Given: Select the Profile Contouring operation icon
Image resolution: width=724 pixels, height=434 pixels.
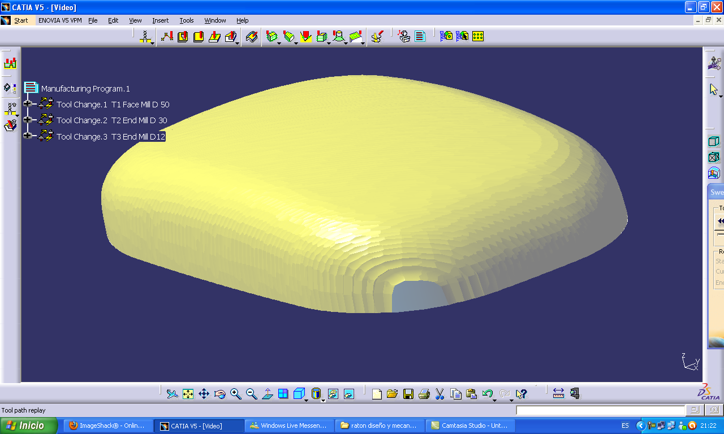Looking at the screenshot, I should pyautogui.click(x=214, y=37).
